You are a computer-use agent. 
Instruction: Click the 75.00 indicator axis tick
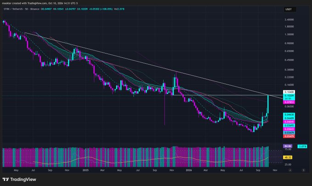pyautogui.click(x=288, y=149)
